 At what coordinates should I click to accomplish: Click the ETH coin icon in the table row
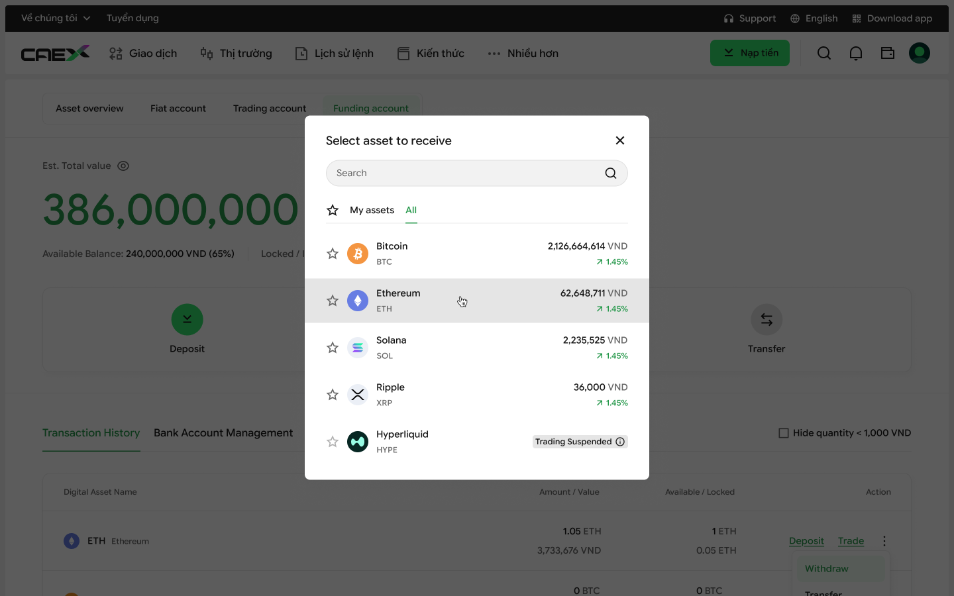click(x=72, y=541)
